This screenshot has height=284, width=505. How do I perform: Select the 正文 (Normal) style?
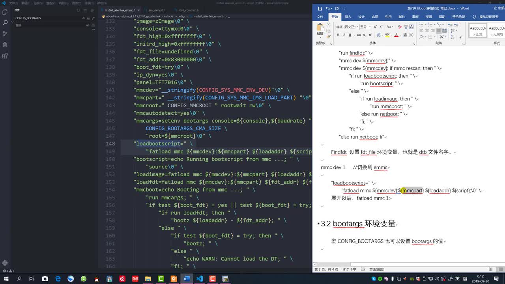click(478, 30)
